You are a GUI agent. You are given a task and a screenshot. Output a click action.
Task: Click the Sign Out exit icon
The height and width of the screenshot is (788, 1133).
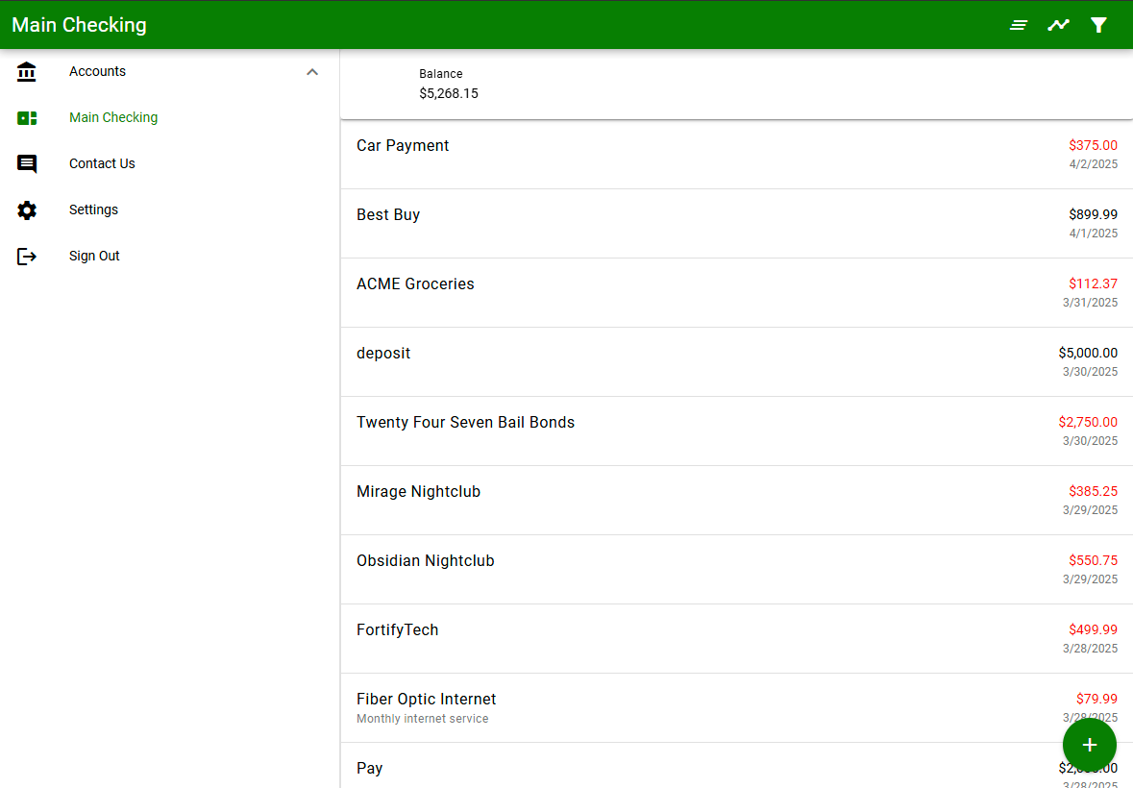27,256
